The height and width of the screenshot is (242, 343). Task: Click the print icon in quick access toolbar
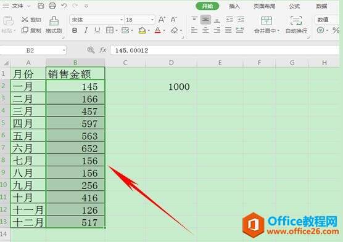(52, 6)
